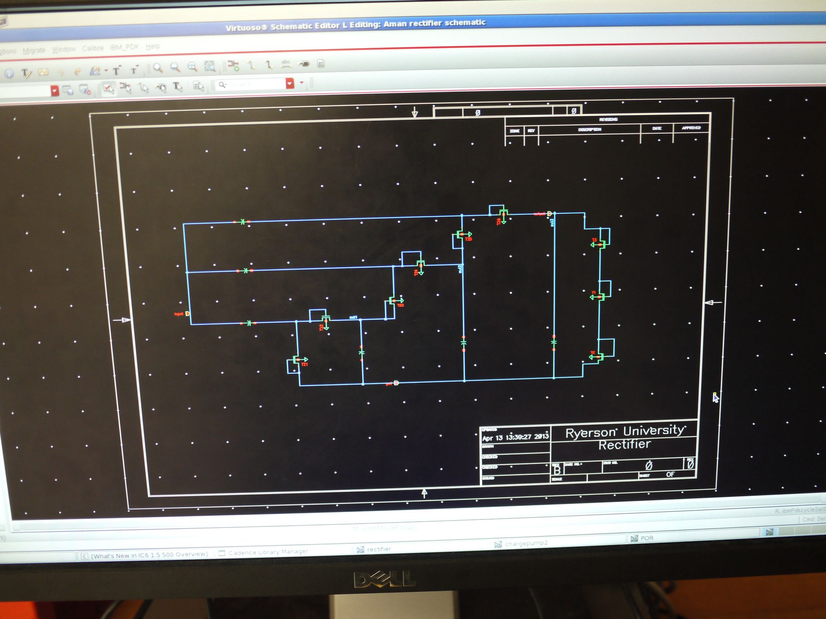Toggle the pin selection filter icon
The image size is (826, 619).
click(161, 87)
